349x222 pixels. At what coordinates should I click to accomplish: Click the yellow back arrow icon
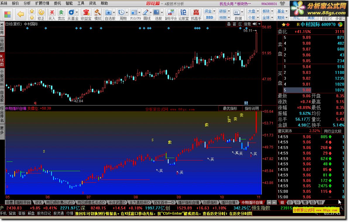20,14
